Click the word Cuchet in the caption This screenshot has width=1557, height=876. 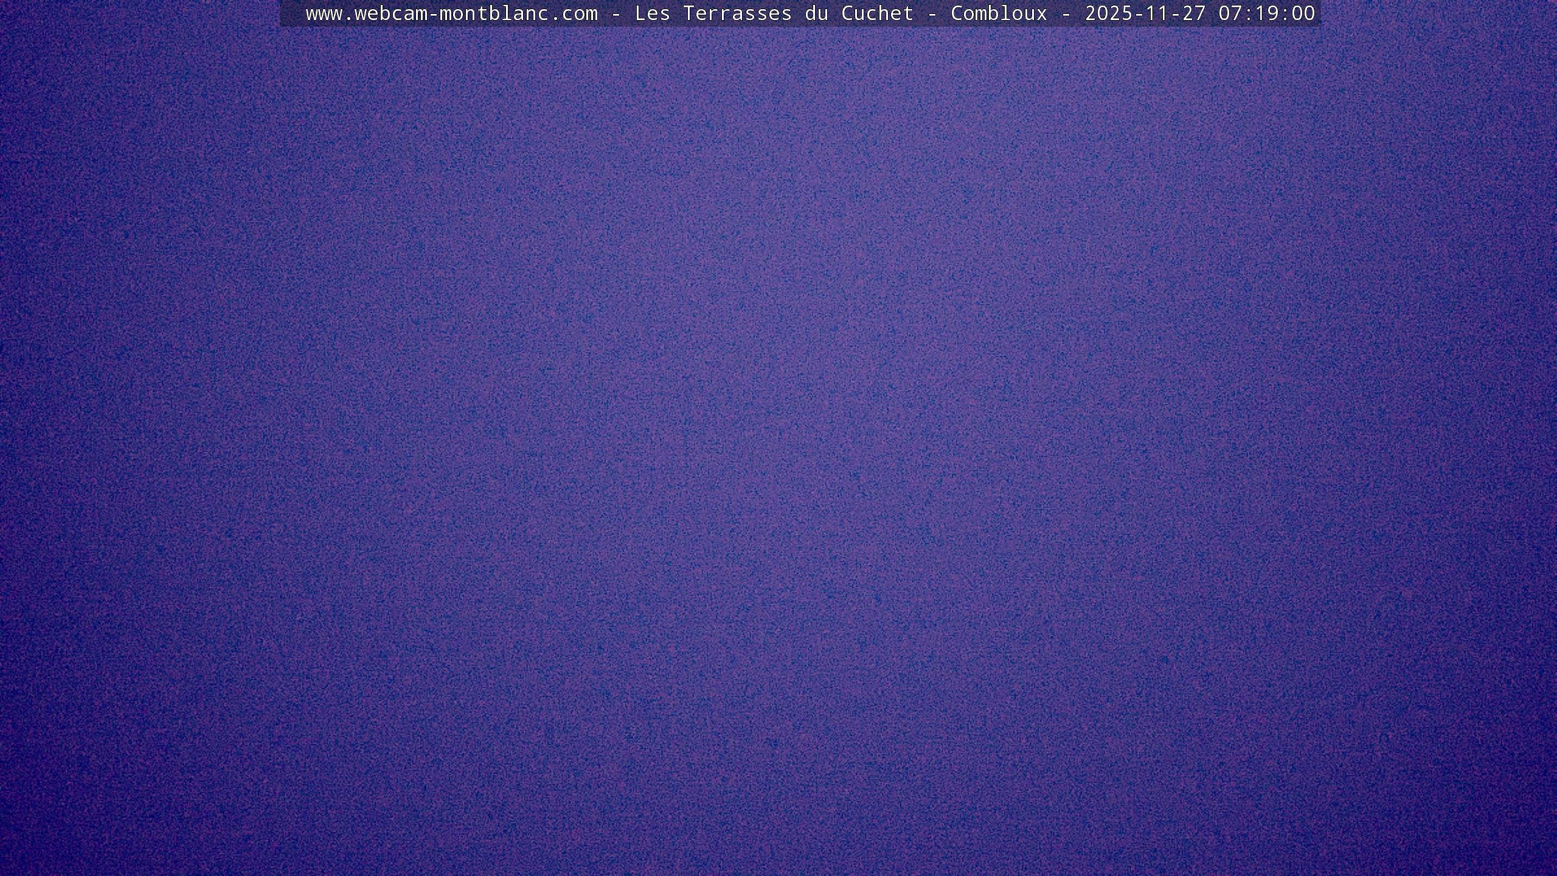coord(877,13)
